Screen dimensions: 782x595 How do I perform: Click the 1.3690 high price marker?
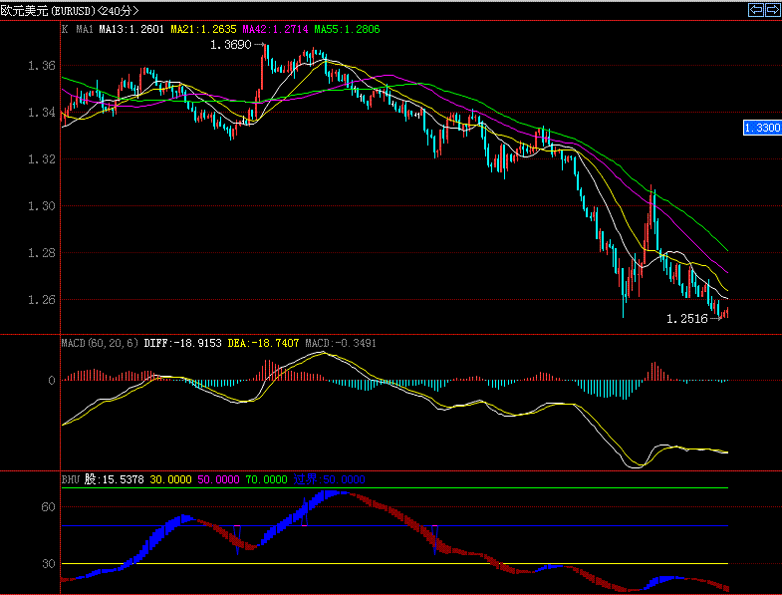click(230, 45)
